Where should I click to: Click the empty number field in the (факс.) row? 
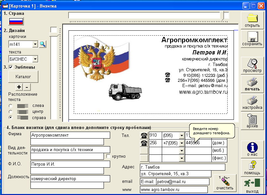[x=198, y=158]
